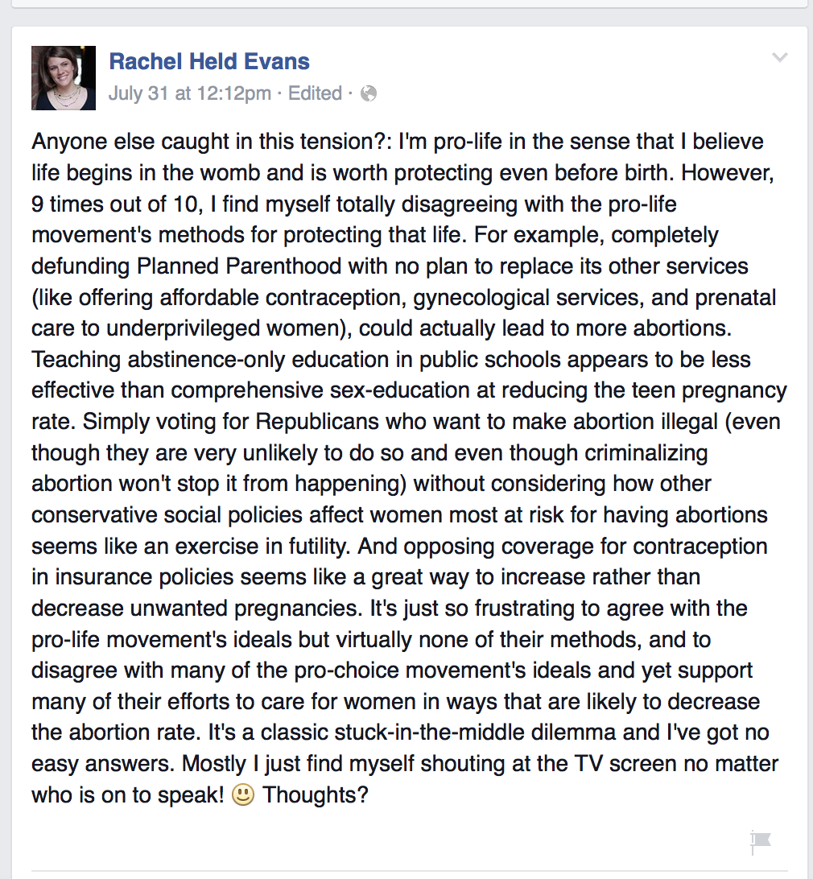View edit history via Edited label
Image resolution: width=813 pixels, height=879 pixels.
(x=315, y=93)
